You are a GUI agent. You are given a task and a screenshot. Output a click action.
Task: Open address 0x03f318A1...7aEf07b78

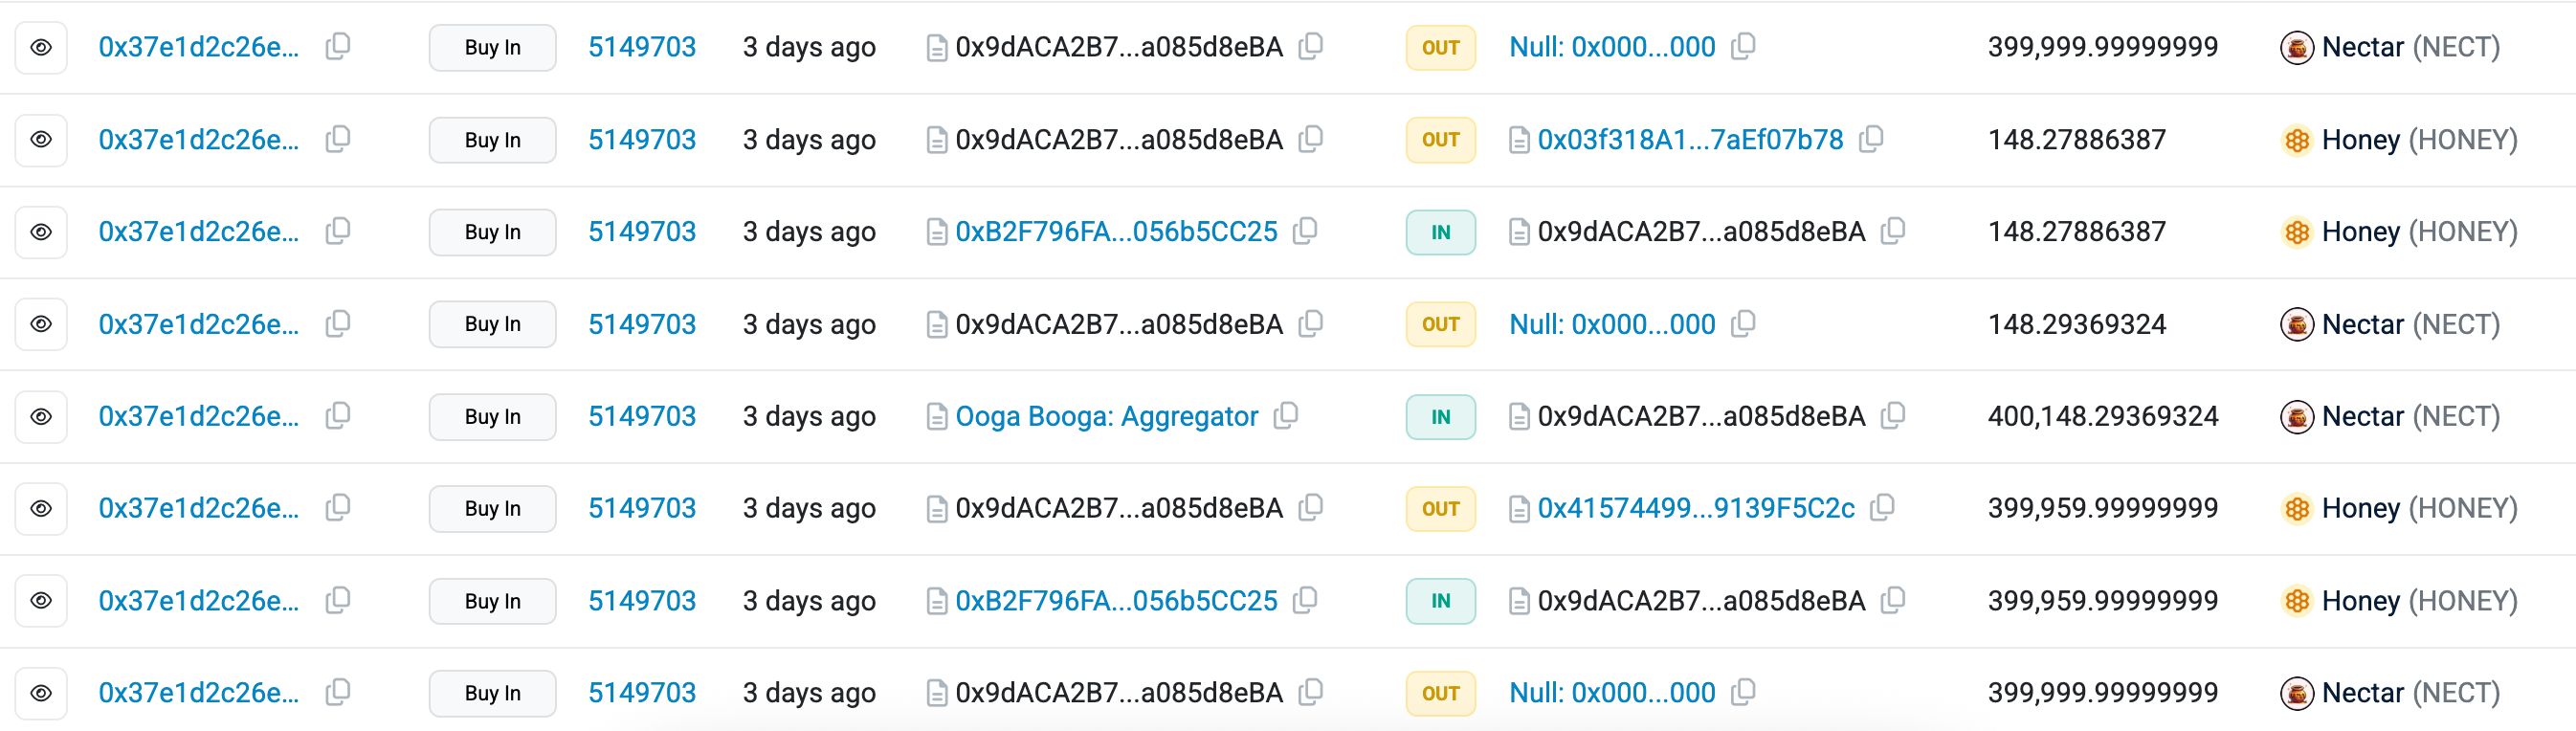click(1690, 140)
